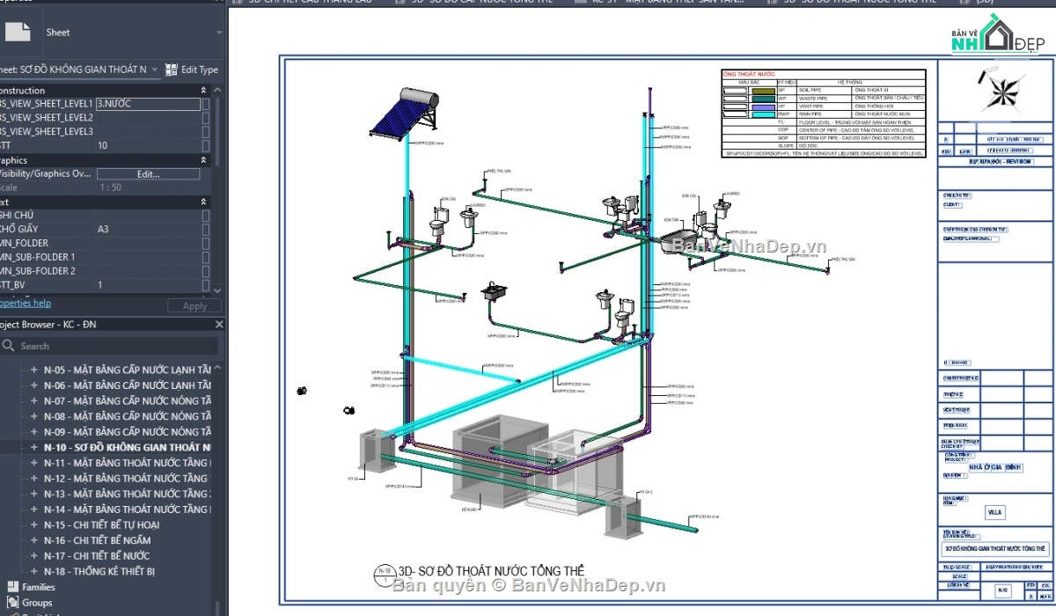The height and width of the screenshot is (616, 1056).
Task: Expand sheet N-13 in the browser
Action: tap(33, 495)
